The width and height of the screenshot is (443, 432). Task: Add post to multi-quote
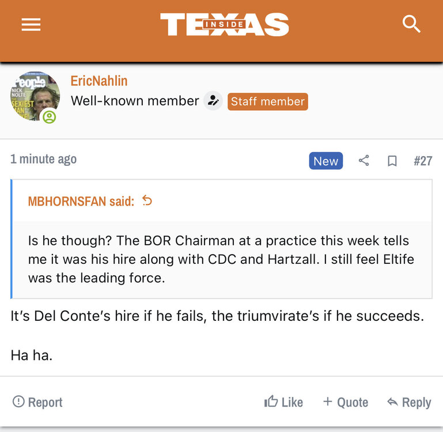[x=345, y=402]
